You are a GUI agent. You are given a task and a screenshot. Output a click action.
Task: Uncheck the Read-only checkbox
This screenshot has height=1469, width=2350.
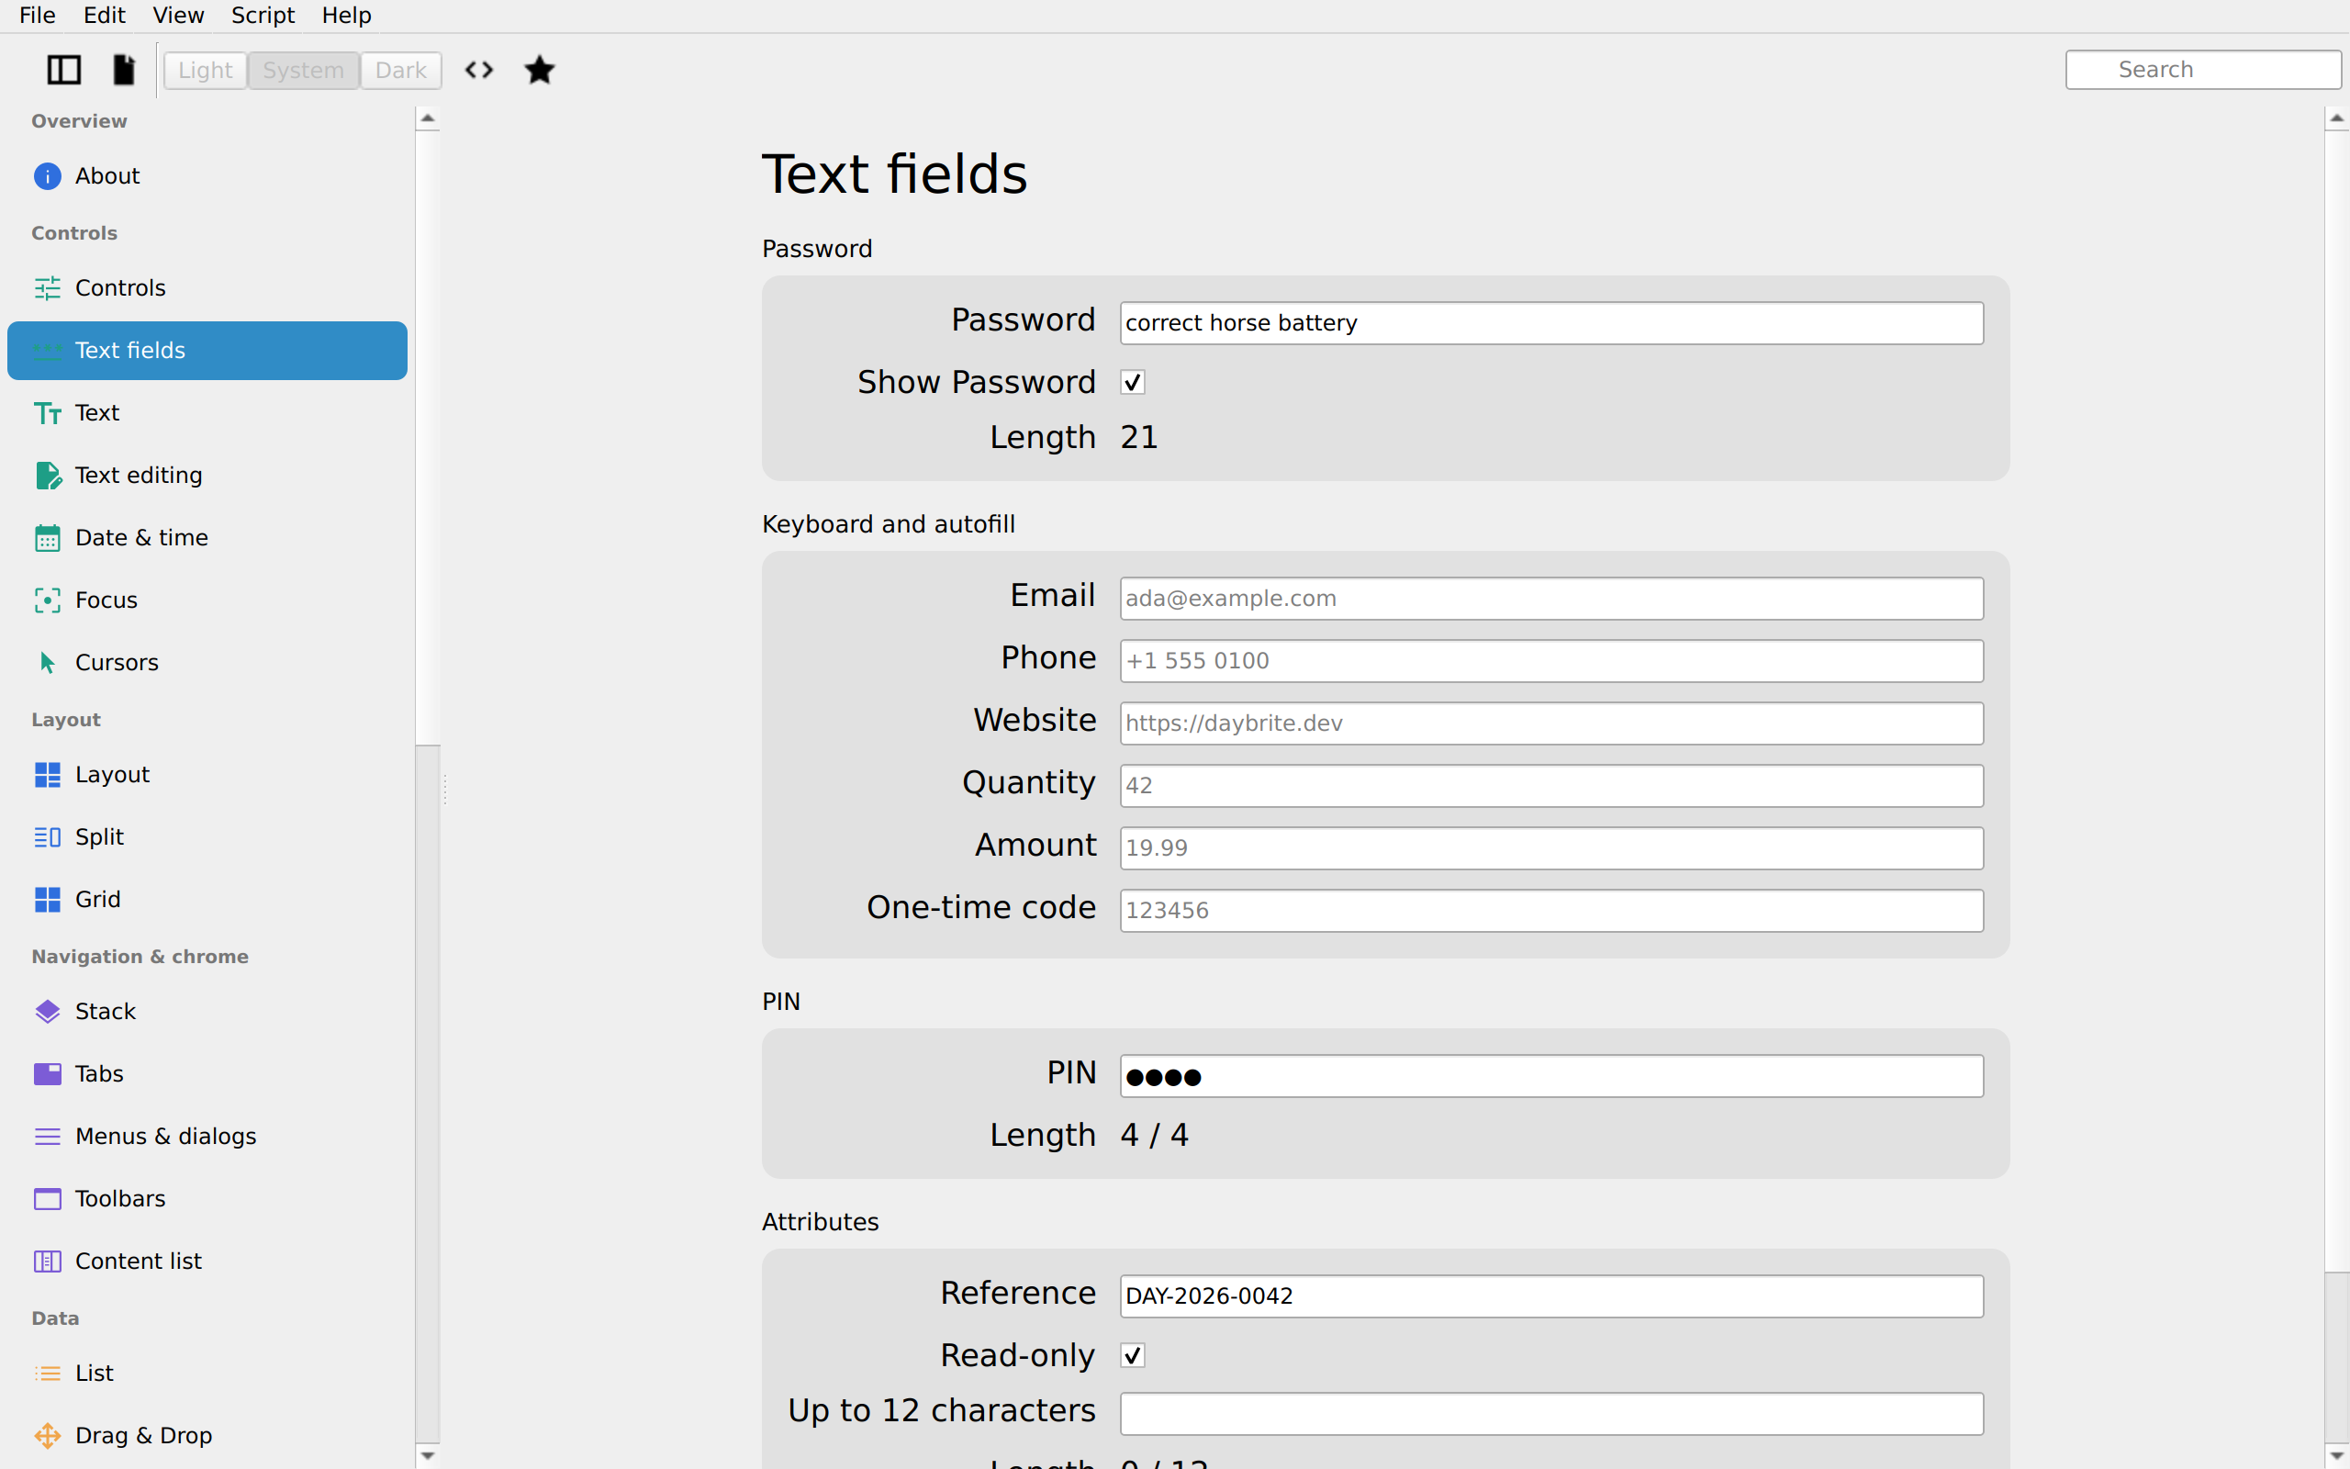(1132, 1355)
